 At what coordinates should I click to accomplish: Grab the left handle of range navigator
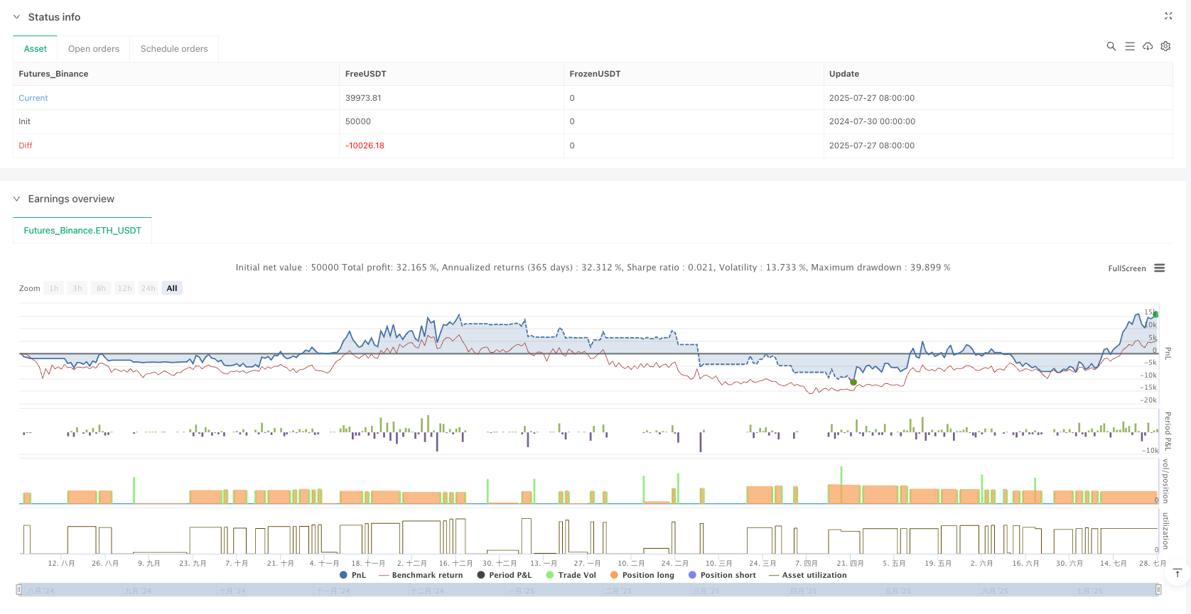(19, 590)
